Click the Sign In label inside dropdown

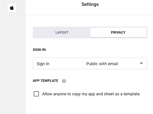(43, 64)
